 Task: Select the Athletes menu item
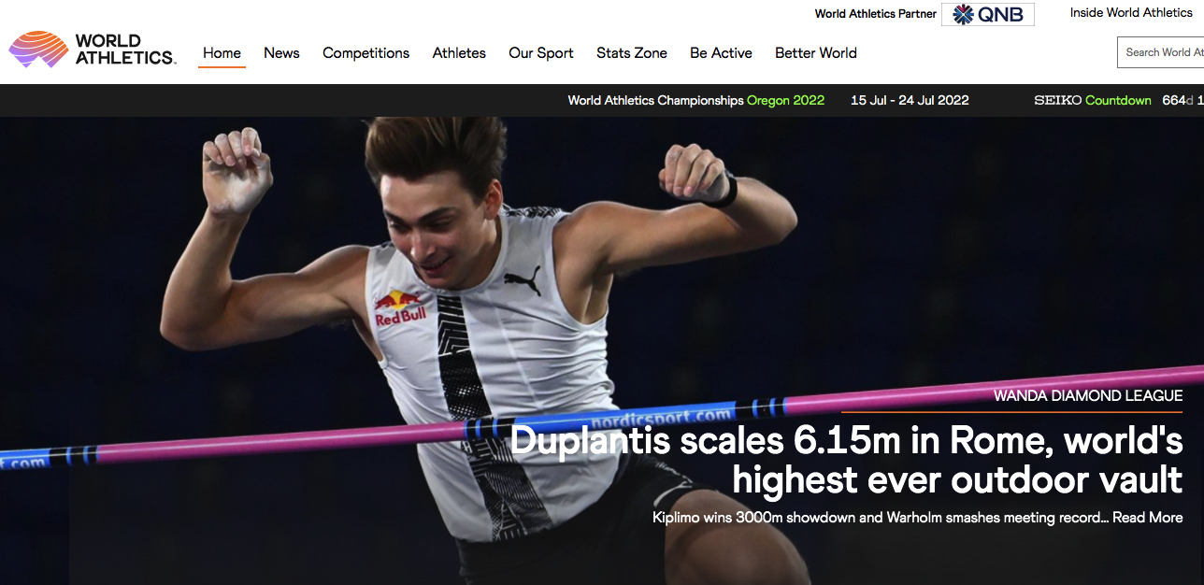[459, 53]
